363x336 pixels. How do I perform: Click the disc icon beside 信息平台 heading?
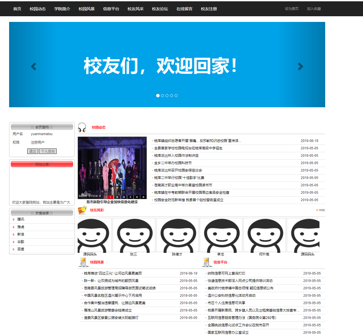(206, 262)
